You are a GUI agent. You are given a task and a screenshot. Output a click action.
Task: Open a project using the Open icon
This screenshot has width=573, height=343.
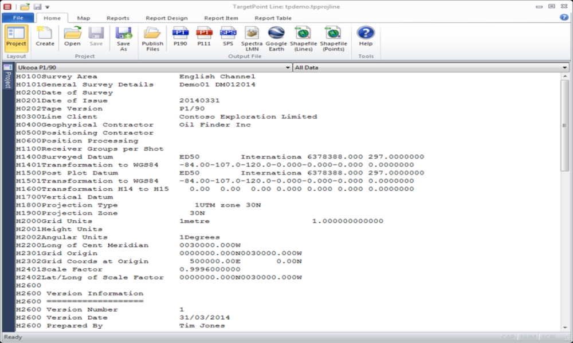[72, 37]
